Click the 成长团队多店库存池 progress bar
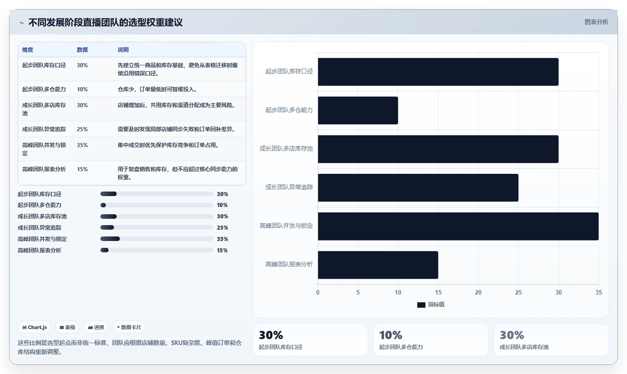627x374 pixels. click(x=157, y=217)
